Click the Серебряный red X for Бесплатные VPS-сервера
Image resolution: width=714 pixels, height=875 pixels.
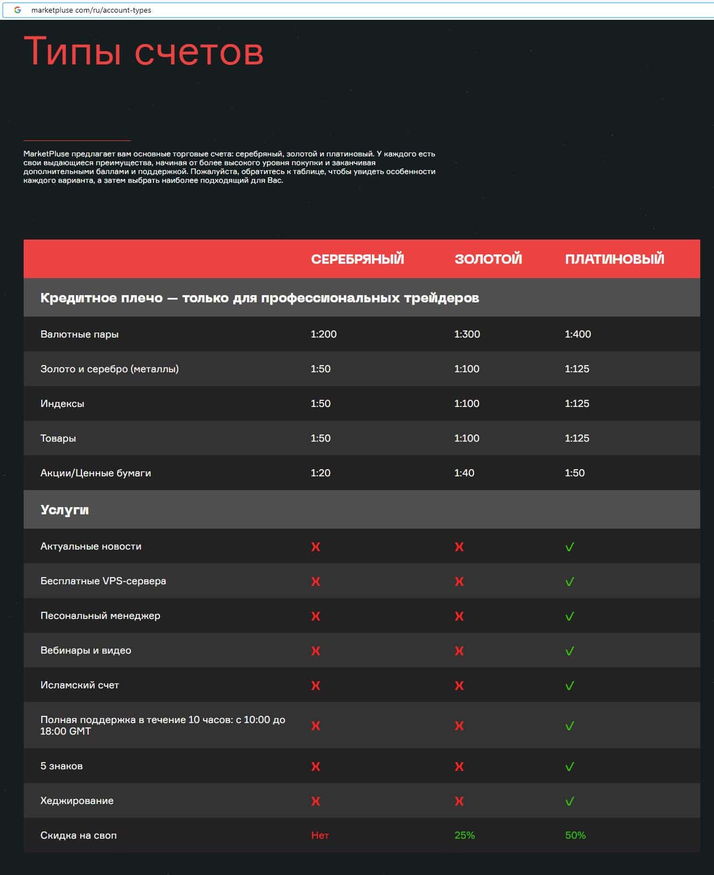(x=316, y=581)
